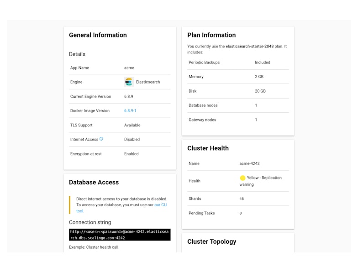Click the Plan Information heading

[211, 35]
